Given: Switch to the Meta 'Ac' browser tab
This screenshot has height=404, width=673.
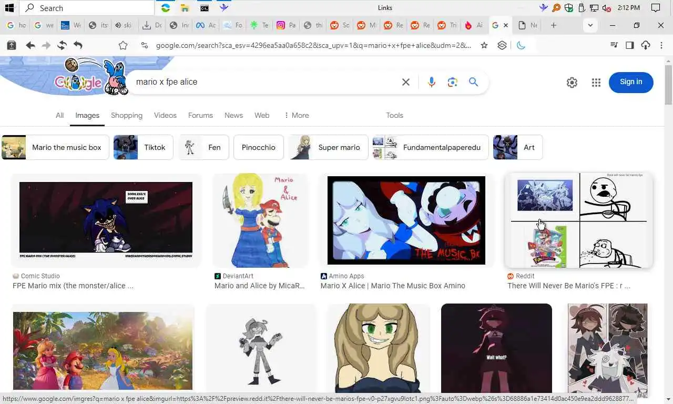Looking at the screenshot, I should [206, 25].
